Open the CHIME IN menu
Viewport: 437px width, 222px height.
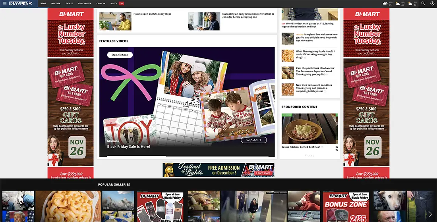(101, 4)
